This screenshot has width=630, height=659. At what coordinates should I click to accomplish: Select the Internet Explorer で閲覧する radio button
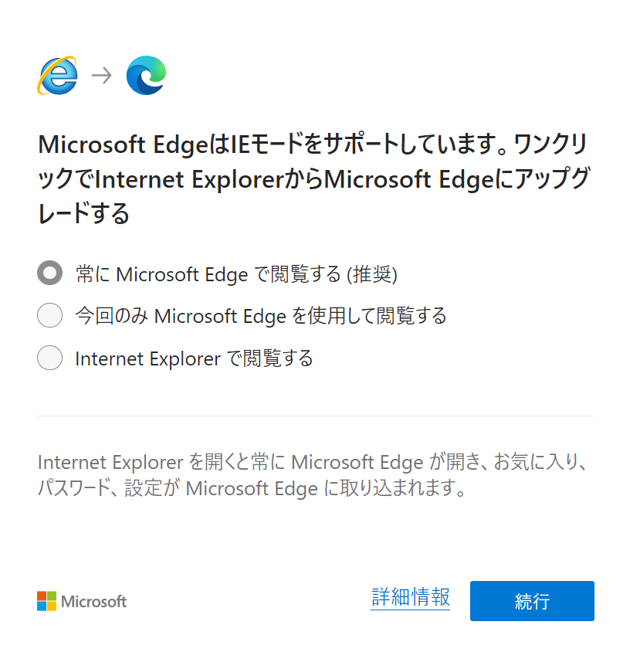click(x=49, y=358)
